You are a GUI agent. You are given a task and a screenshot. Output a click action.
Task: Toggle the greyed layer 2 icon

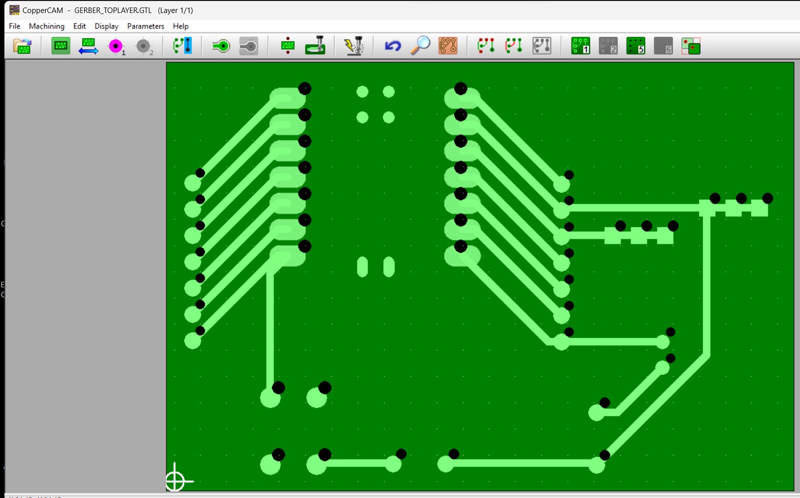tap(608, 46)
